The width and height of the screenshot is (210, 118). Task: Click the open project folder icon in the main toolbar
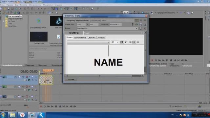5,9
